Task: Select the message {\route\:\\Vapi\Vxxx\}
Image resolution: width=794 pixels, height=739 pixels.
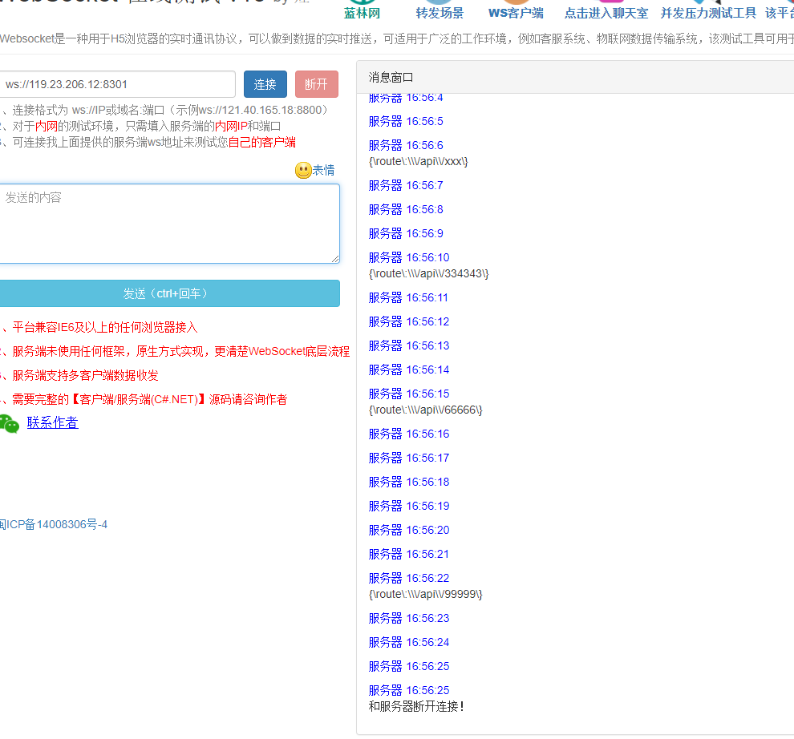Action: (419, 161)
